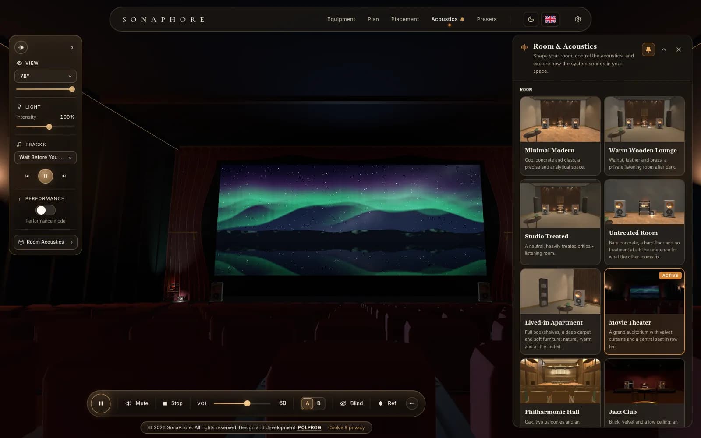Select the Acoustics tab

(x=447, y=19)
